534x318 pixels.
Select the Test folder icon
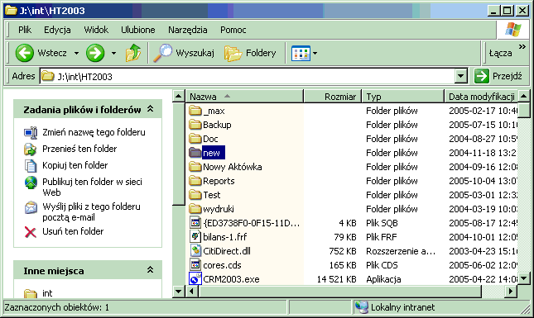coord(195,195)
